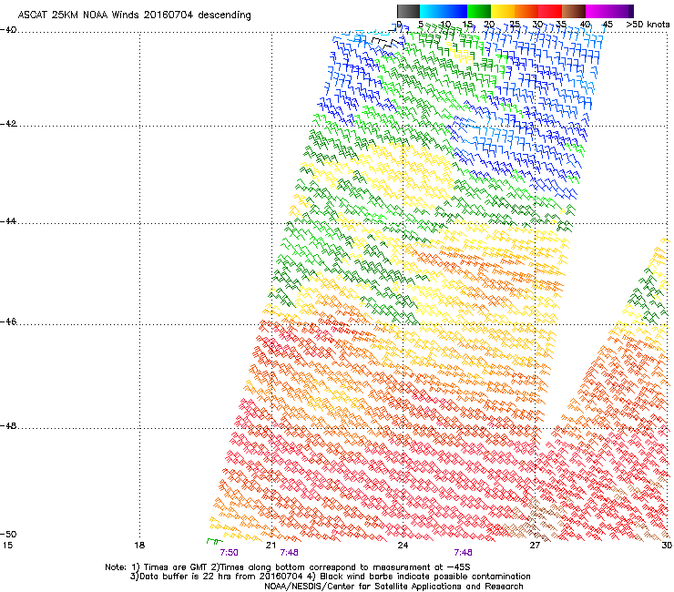674x592 pixels.
Task: Click the yellow 20-25 knots legend segment
Action: tap(503, 11)
